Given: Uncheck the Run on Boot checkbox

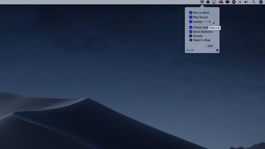Looking at the screenshot, I should tap(190, 13).
